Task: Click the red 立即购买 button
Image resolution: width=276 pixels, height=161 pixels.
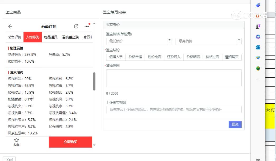Action: point(70,142)
